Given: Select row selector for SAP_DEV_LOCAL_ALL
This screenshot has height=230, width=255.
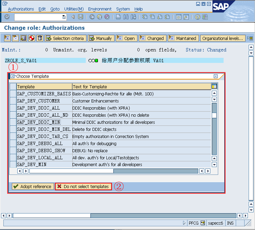Looking at the screenshot, I should (13, 158).
